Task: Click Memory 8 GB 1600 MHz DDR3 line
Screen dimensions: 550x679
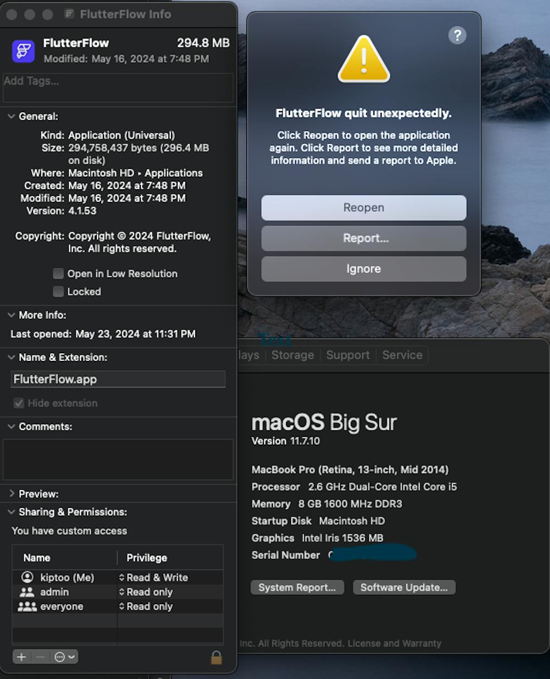Action: click(327, 504)
